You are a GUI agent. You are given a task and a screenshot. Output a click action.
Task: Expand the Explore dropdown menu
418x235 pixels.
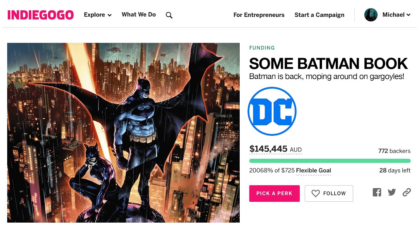[x=98, y=15]
